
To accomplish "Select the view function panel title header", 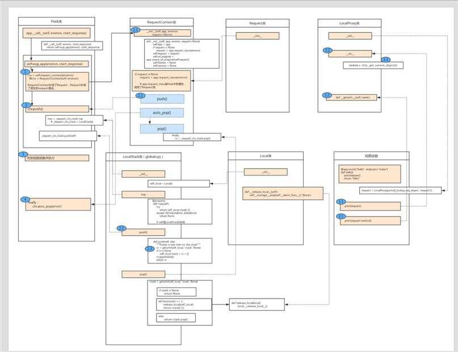I will (x=371, y=156).
